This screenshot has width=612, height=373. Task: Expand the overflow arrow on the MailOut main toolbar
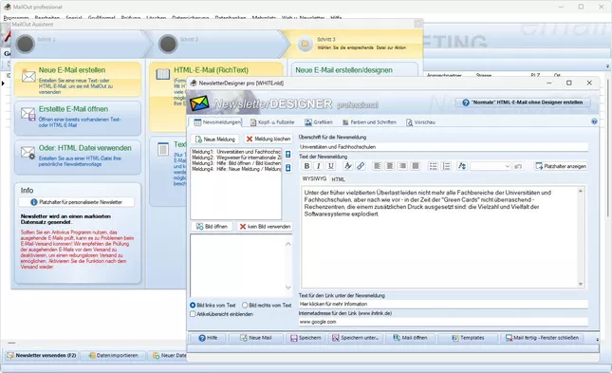[608, 66]
